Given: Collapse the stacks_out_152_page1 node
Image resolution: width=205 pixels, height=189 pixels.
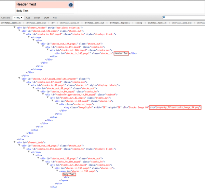Looking at the screenshot, I should pos(47,165).
